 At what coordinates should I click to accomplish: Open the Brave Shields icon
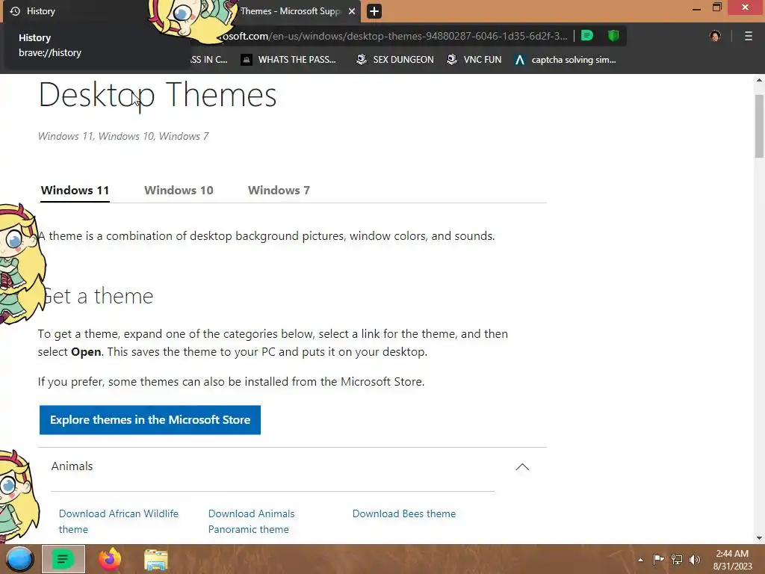pos(613,36)
